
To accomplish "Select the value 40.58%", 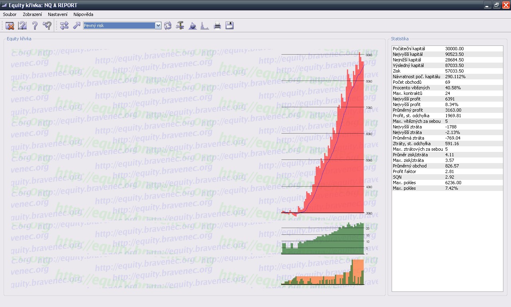I will (452, 88).
